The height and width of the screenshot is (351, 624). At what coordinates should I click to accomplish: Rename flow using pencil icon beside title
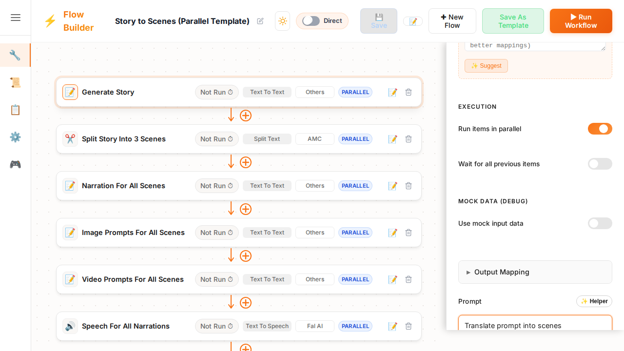[x=260, y=21]
